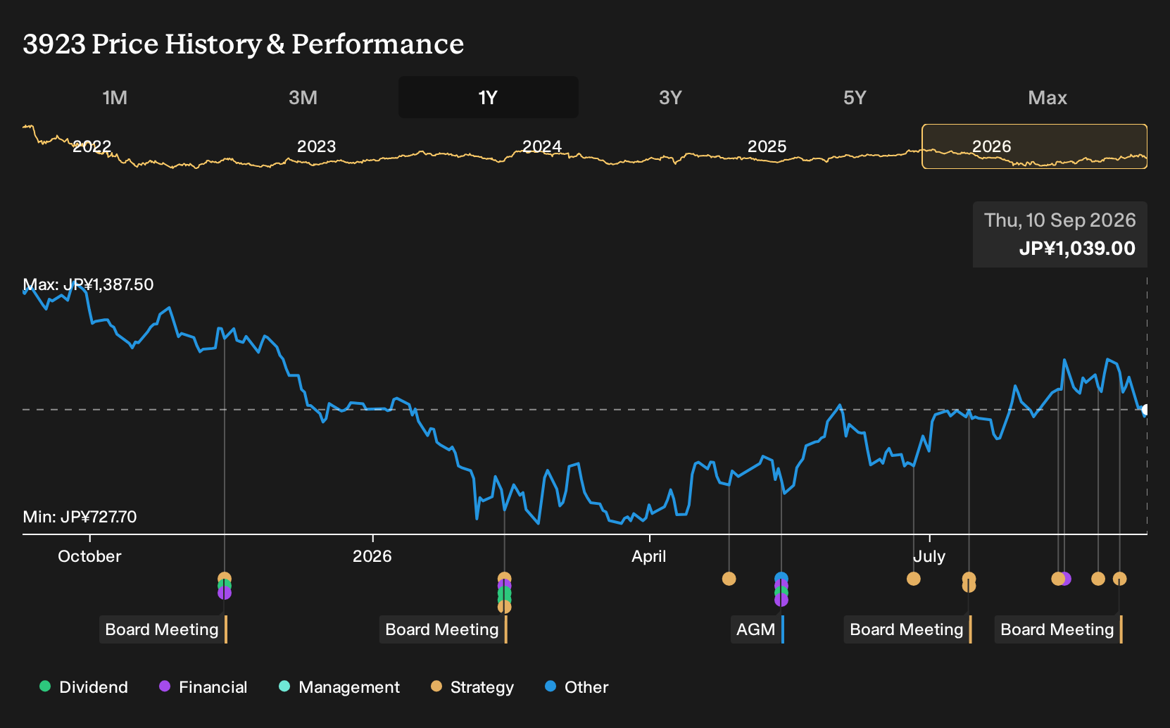Click the Strategy event dot after April
The image size is (1170, 728).
(x=729, y=579)
